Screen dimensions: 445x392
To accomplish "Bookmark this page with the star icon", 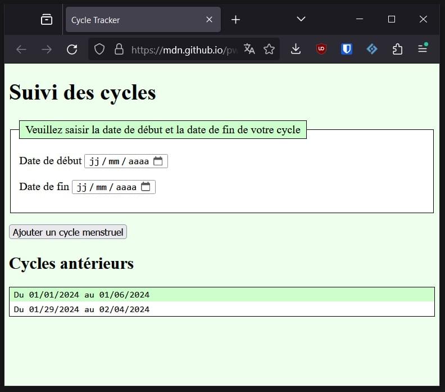I will click(x=269, y=49).
